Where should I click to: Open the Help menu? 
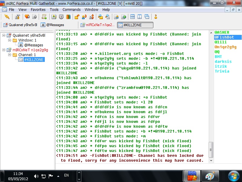[x=106, y=10]
